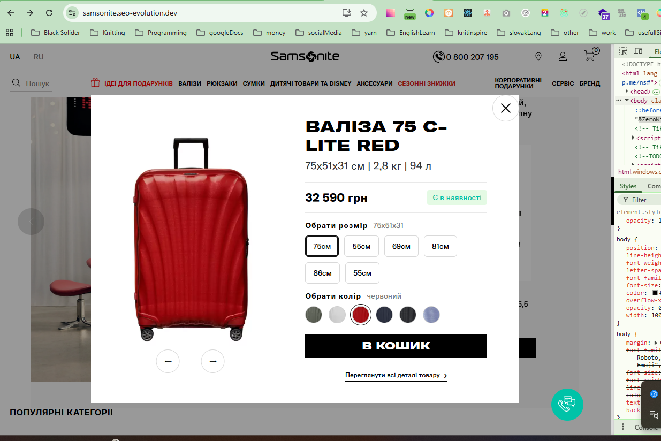View site information icon in address bar
The width and height of the screenshot is (661, 441).
(73, 13)
